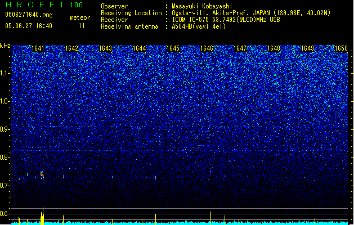Click the 0.7 kHz axis label
The height and width of the screenshot is (225, 354).
5,186
